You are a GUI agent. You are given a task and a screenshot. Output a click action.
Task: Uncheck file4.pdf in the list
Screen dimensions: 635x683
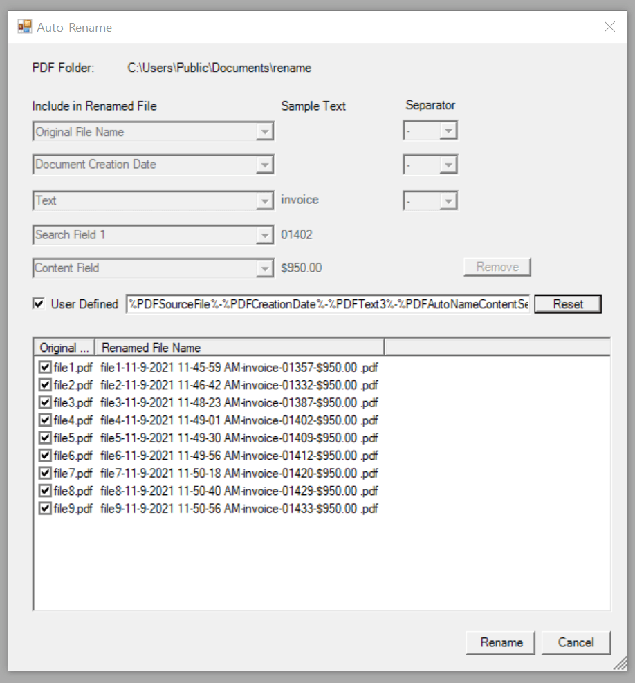[x=45, y=420]
